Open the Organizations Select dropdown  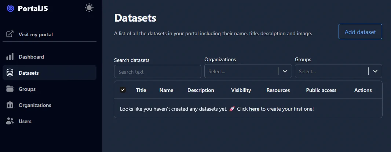tap(248, 71)
